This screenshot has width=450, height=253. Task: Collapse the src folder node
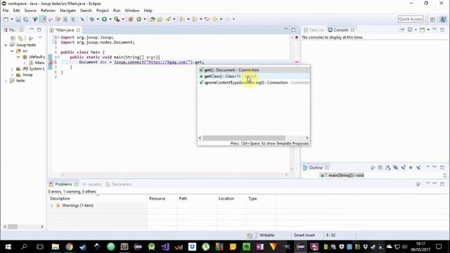[x=12, y=51]
